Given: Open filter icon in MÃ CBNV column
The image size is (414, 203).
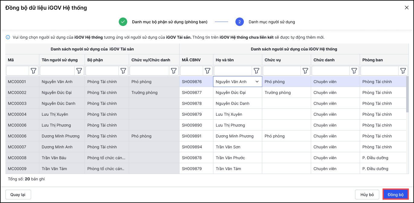Looking at the screenshot, I should point(208,71).
